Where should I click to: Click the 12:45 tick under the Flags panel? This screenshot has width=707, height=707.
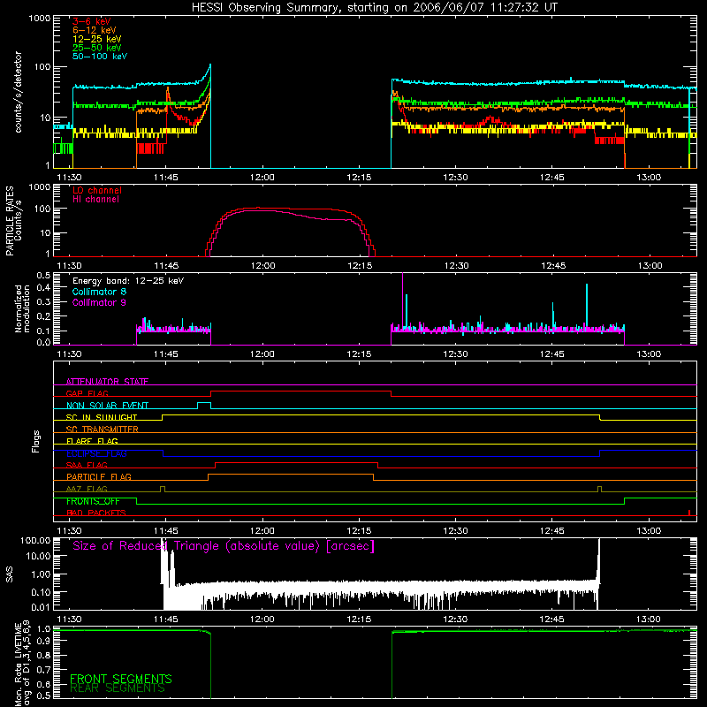click(552, 531)
